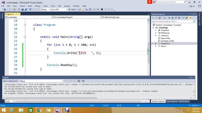
Task: Toggle Word Wrap in Output panel
Action: click(83, 81)
